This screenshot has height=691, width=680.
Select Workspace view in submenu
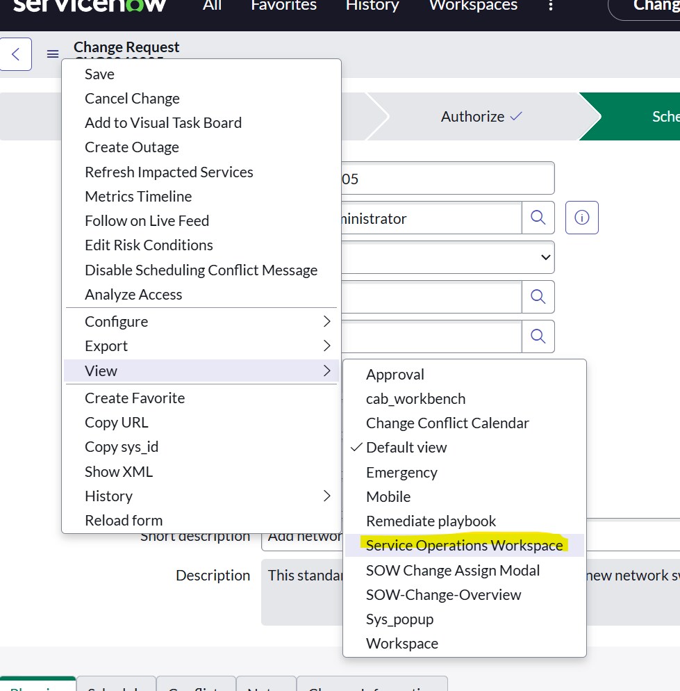pos(465,644)
